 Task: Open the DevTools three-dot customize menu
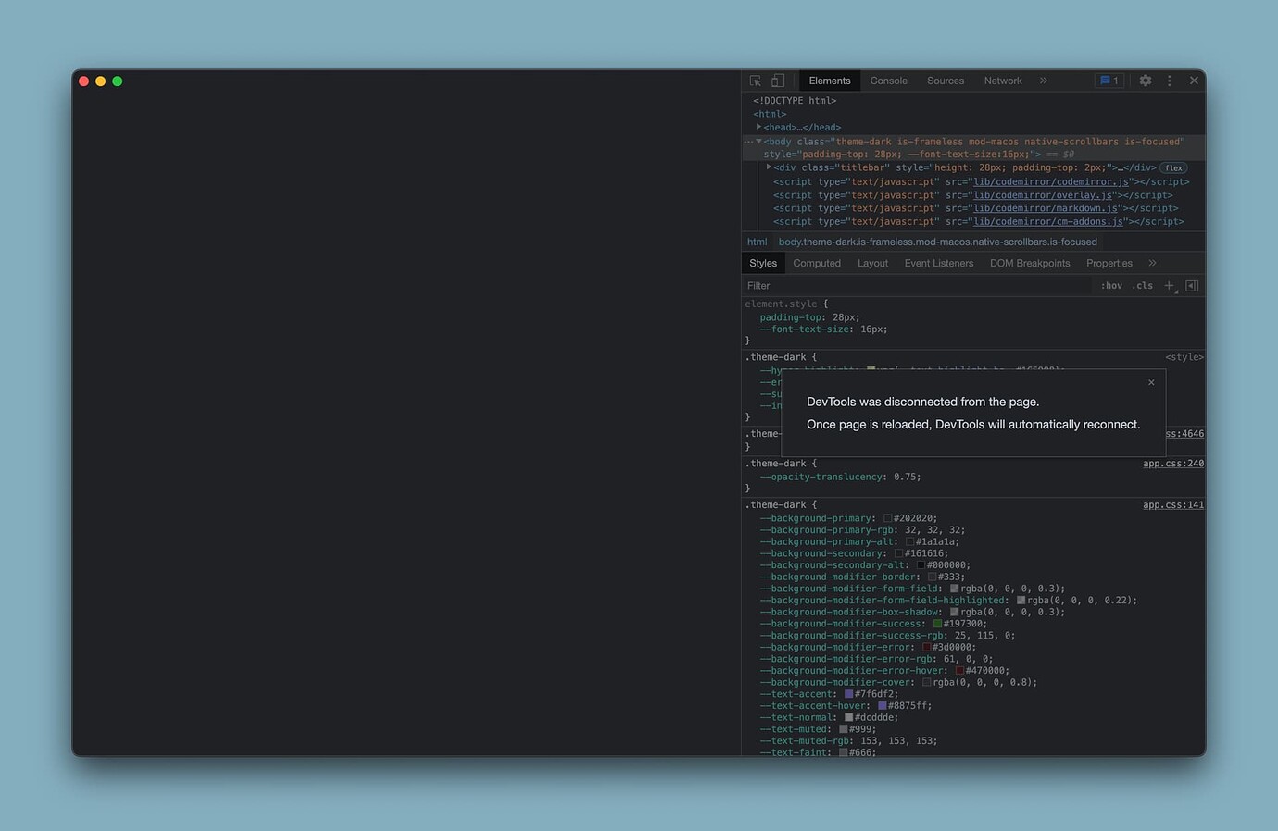[x=1170, y=81]
